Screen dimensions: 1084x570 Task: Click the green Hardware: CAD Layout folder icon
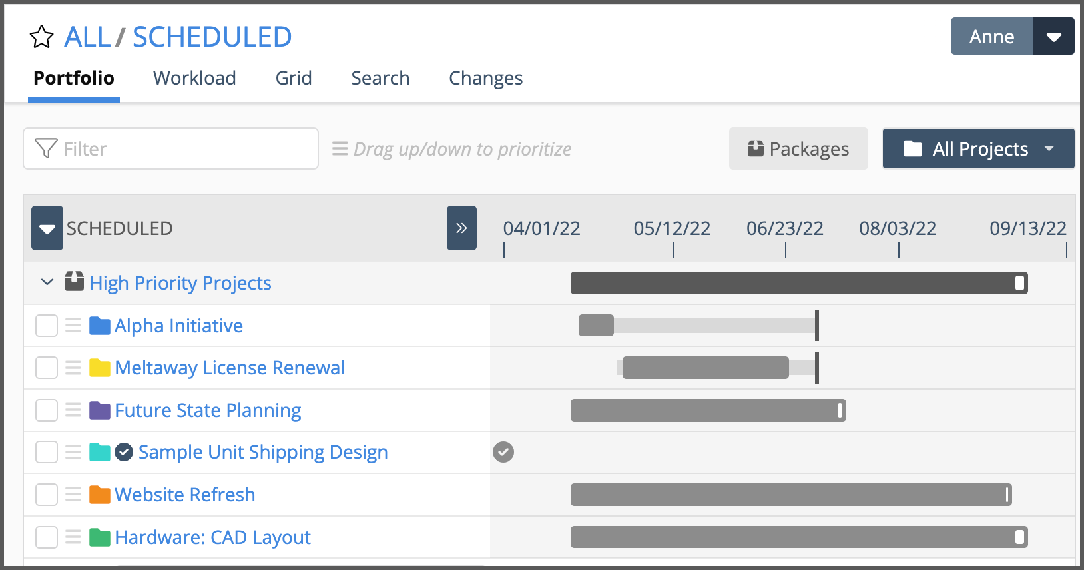tap(100, 537)
